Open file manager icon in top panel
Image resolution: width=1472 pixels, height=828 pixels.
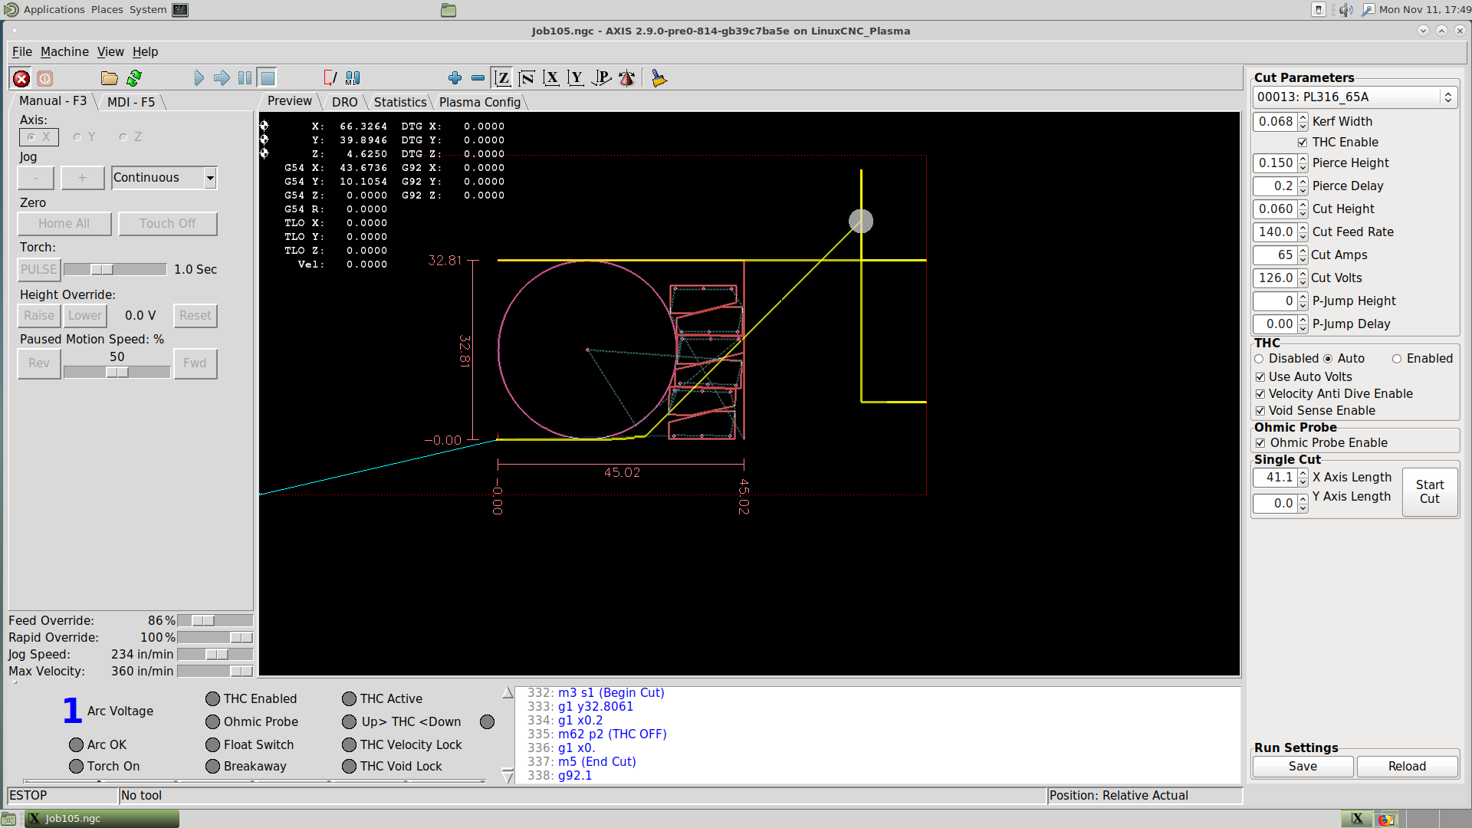pos(449,10)
